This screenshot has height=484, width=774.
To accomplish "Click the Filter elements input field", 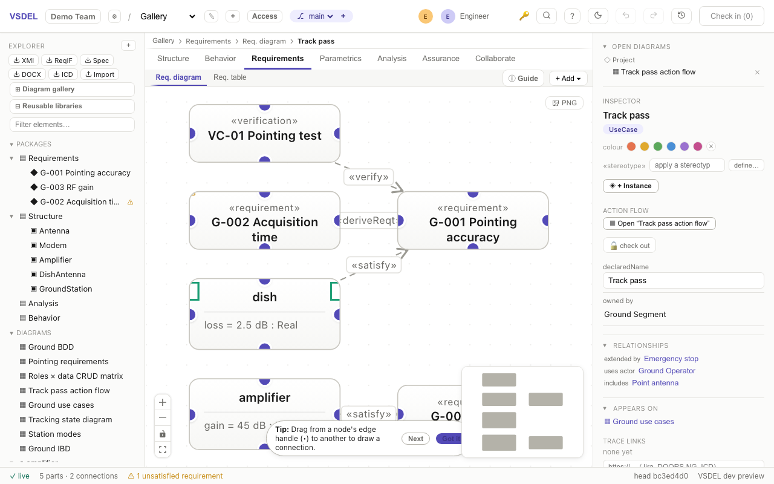I will pos(72,125).
